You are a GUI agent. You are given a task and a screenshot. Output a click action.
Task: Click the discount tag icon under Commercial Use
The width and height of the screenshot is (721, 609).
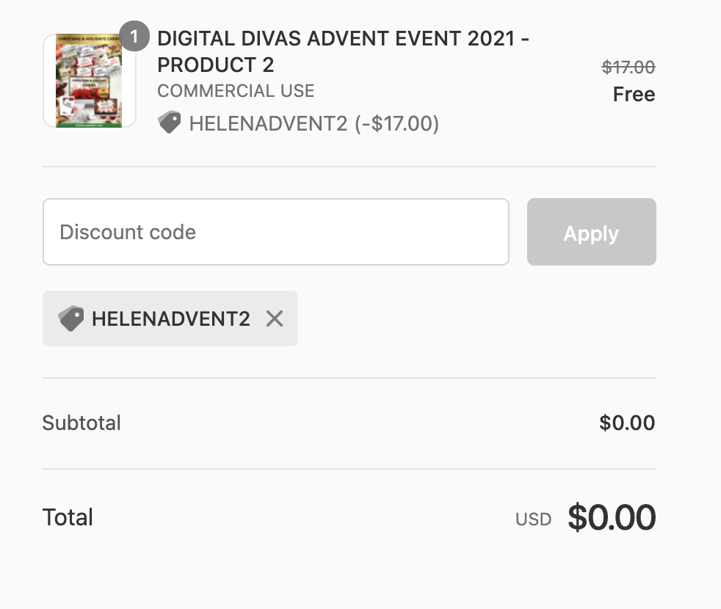click(x=170, y=123)
